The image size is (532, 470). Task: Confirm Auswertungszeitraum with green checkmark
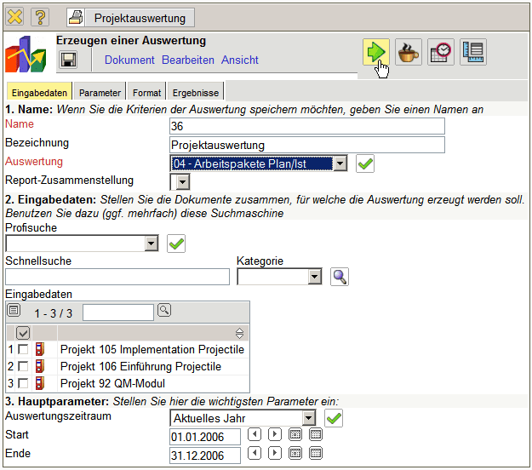tap(335, 418)
